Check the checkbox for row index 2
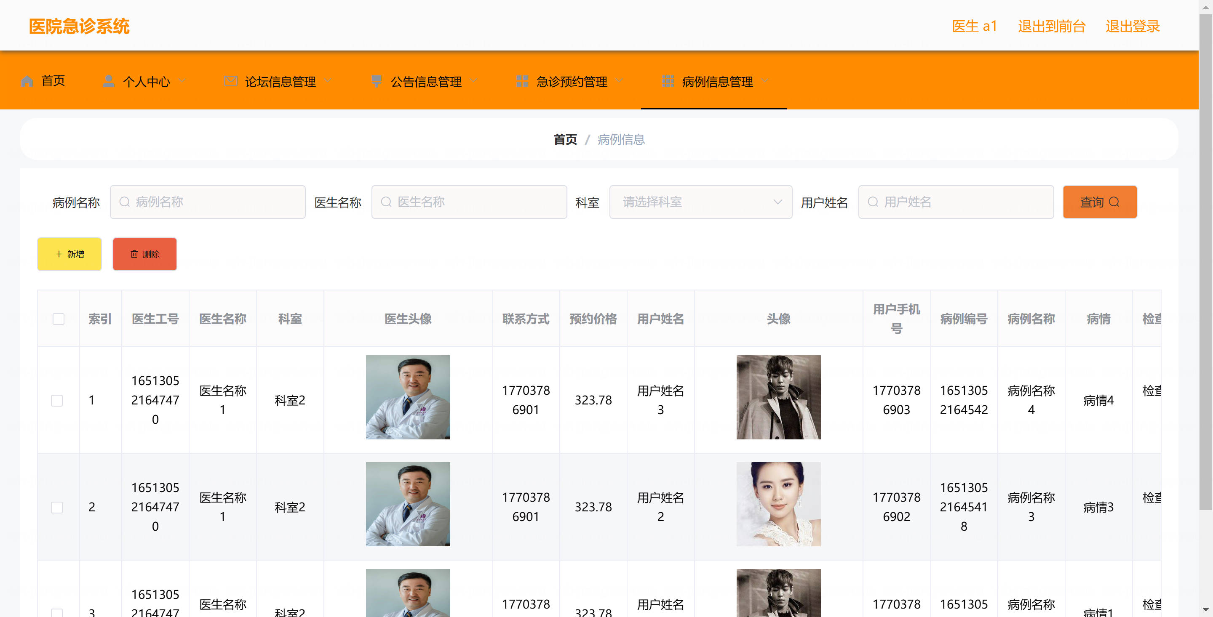Screen dimensions: 1213x617 [56, 507]
